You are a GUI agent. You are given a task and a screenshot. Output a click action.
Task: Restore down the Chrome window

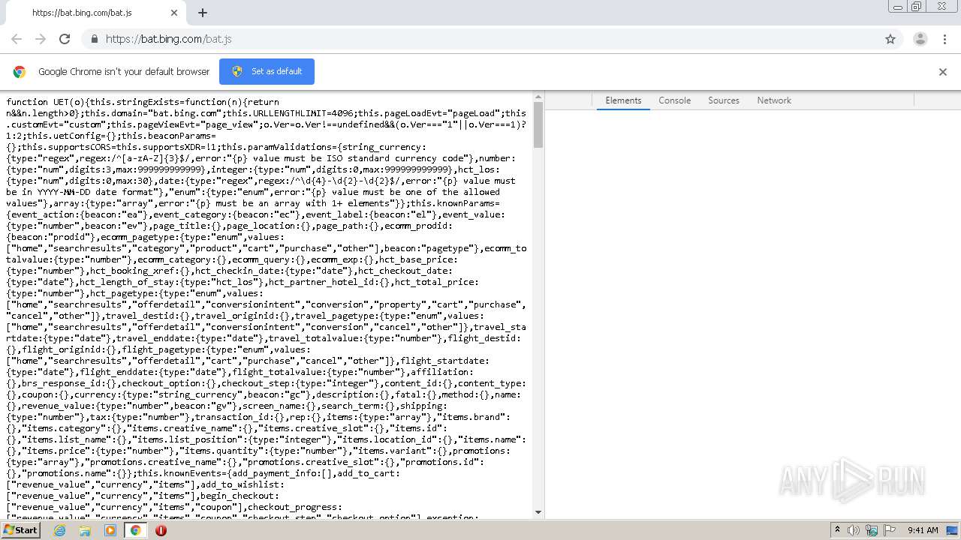click(916, 7)
